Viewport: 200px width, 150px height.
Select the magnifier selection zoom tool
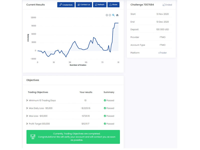click(113, 15)
